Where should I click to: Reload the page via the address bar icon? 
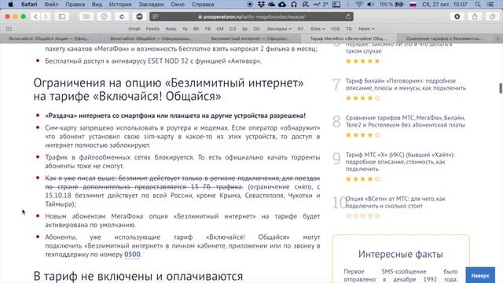click(x=348, y=17)
